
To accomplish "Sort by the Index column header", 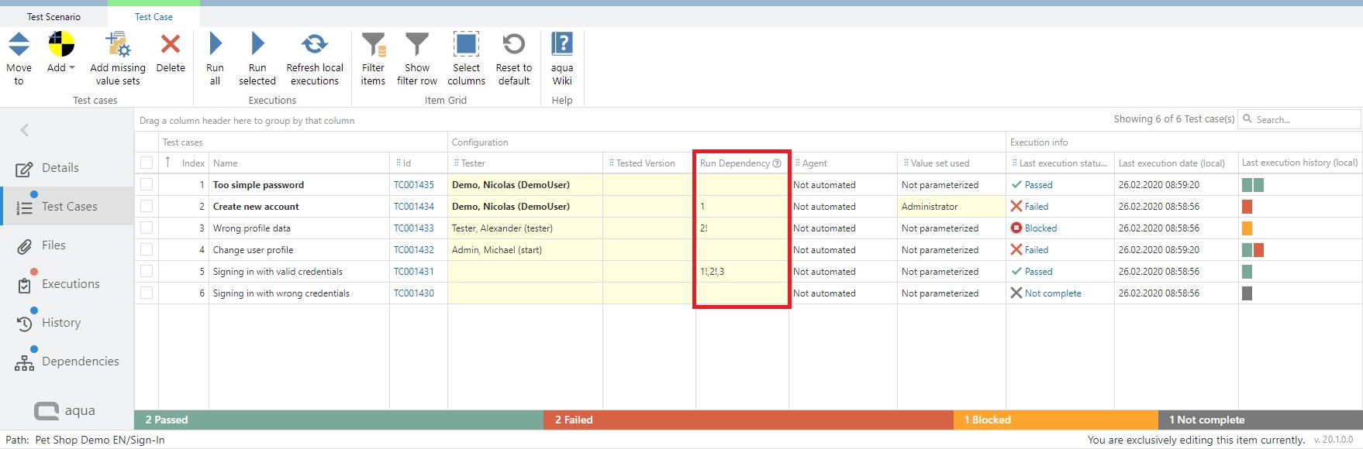I will (192, 163).
